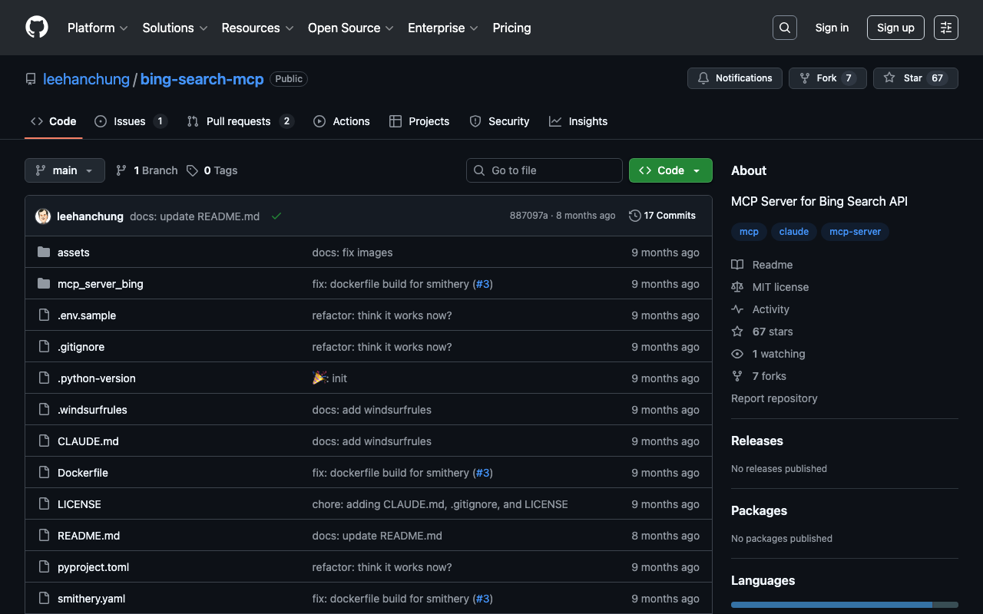Click the mcp-server topic tag
Viewport: 983px width, 614px height.
pos(855,232)
